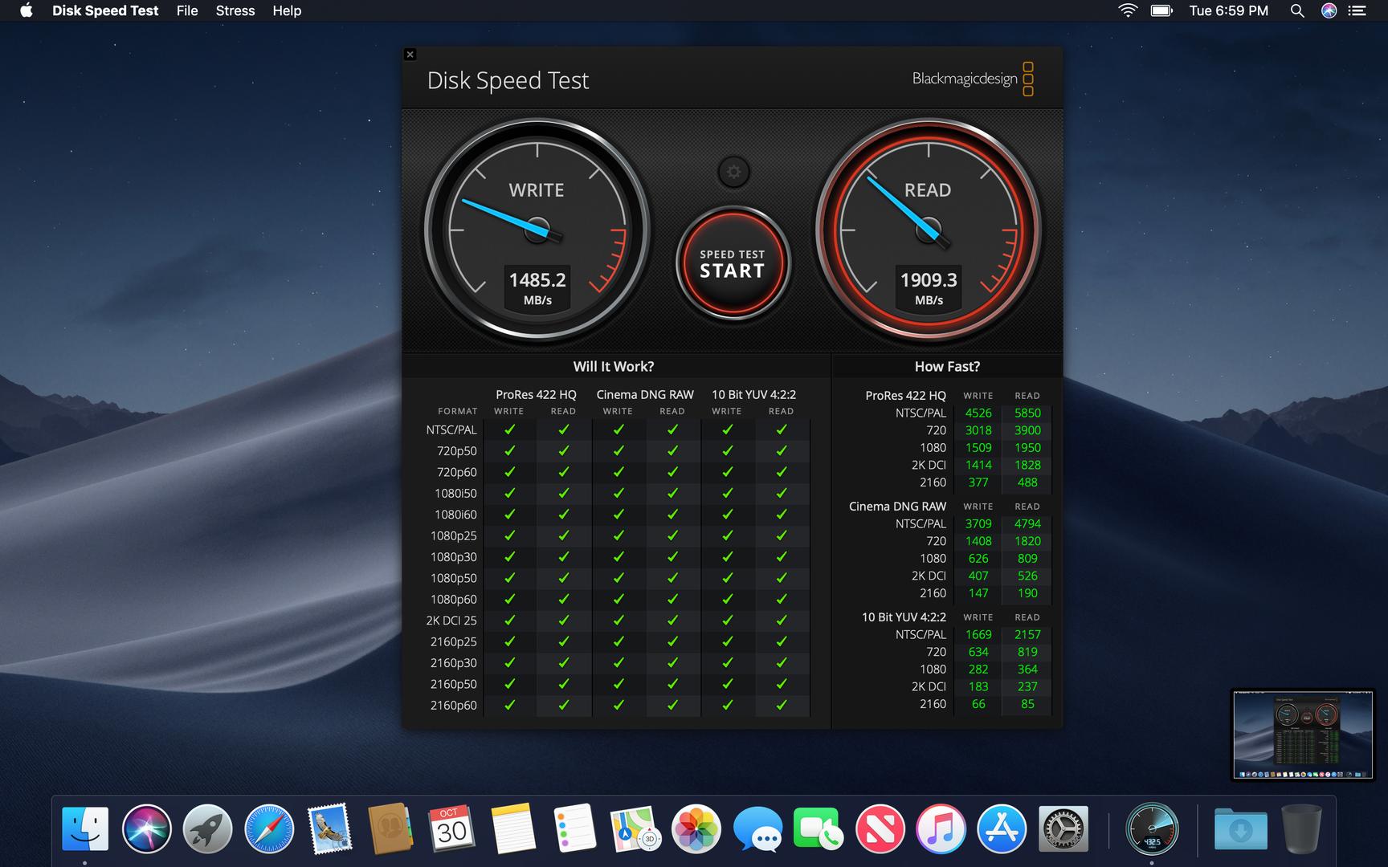Viewport: 1388px width, 867px height.
Task: Open Reminders
Action: (574, 828)
